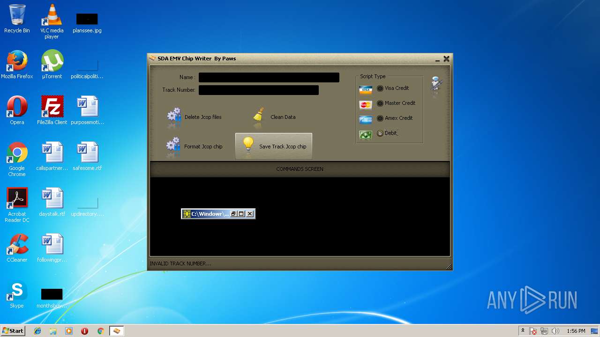This screenshot has width=600, height=337.
Task: Open Google Chrome from the taskbar
Action: (100, 331)
